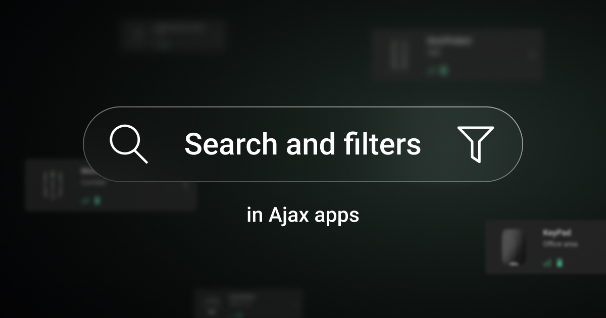Expand the chevron on left device card

(x=185, y=185)
